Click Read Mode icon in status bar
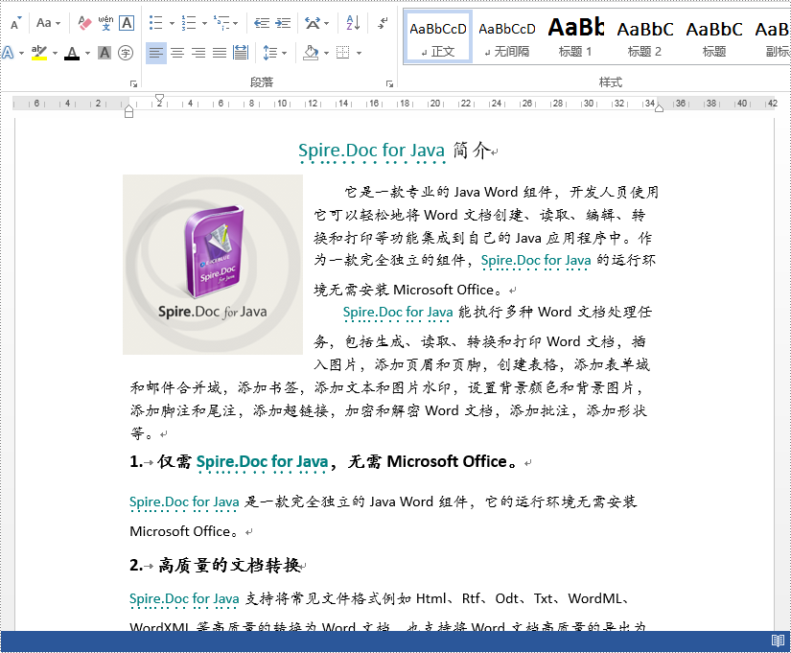 778,641
